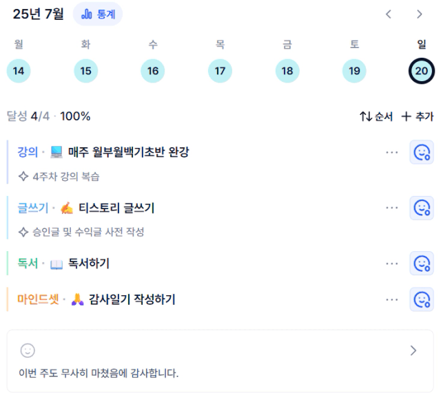Select Thursday the 17th

pyautogui.click(x=220, y=71)
